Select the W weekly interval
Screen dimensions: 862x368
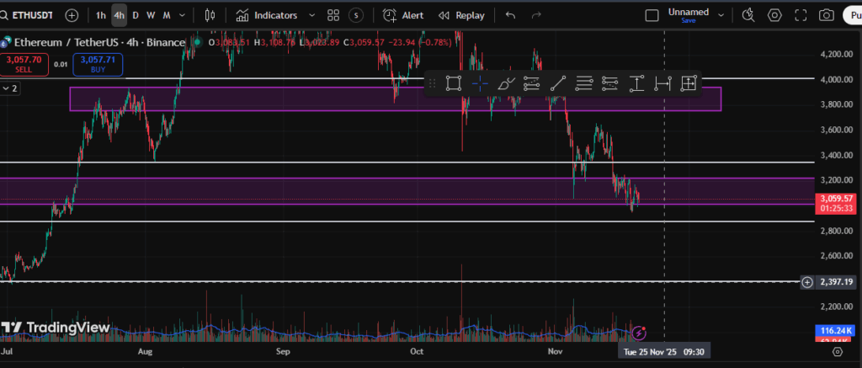click(x=151, y=15)
